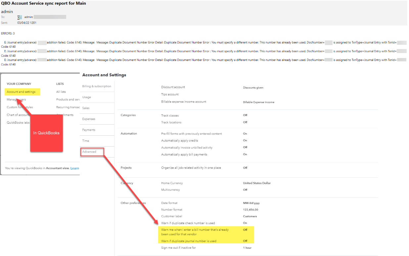Image resolution: width=409 pixels, height=256 pixels.
Task: Toggle Warn if duplicate journal number setting
Action: click(x=245, y=241)
